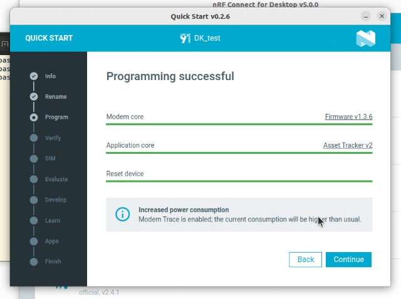Click the Learn step circle

(34, 220)
